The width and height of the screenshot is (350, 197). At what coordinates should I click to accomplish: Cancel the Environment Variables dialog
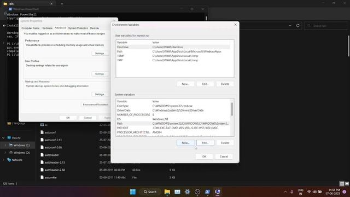[x=224, y=157]
